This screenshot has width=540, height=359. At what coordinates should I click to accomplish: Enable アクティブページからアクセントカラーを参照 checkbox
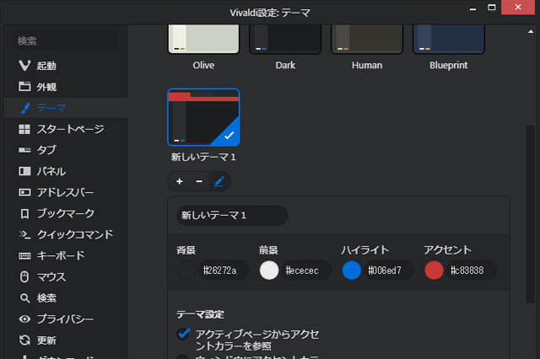[183, 334]
